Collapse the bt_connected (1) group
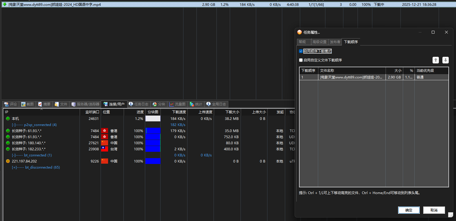 tap(14, 155)
